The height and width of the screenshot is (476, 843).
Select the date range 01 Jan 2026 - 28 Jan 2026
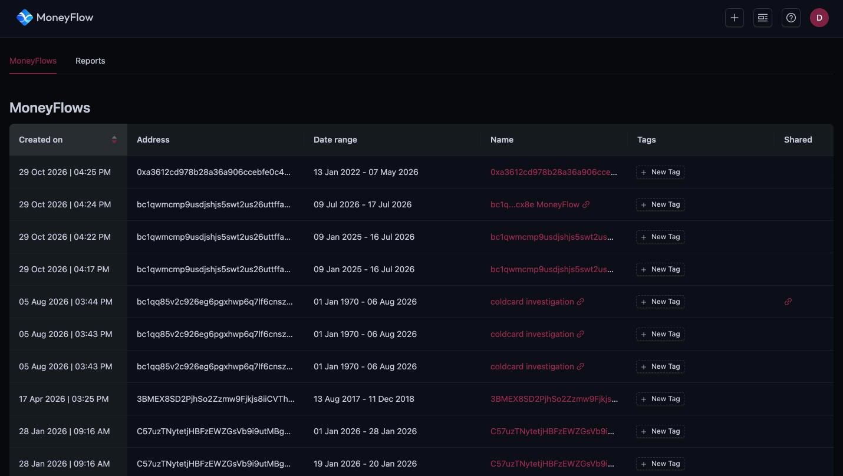[x=365, y=431]
